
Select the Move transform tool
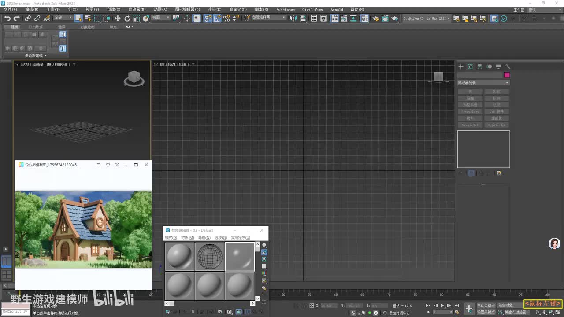point(118,18)
